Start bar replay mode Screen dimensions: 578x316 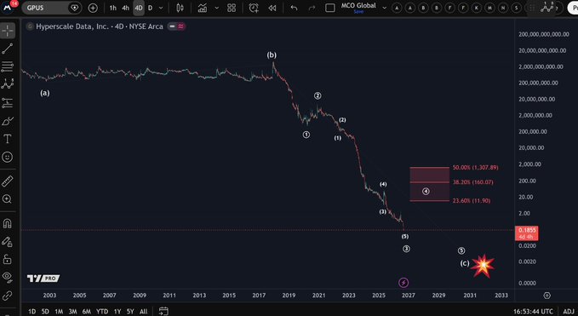[x=272, y=8]
